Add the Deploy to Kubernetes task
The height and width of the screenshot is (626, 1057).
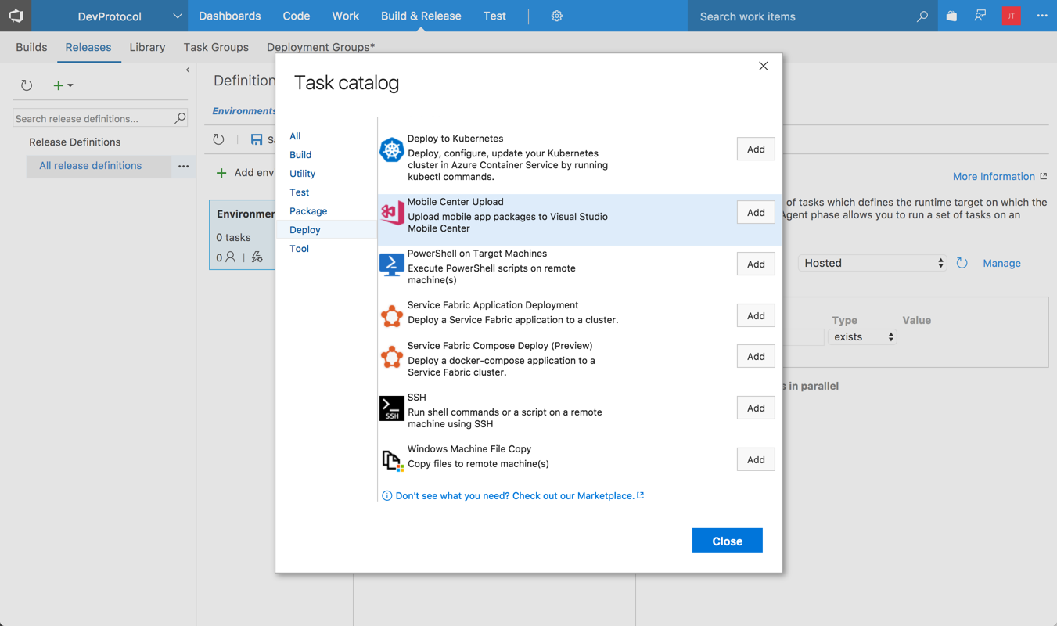coord(756,149)
